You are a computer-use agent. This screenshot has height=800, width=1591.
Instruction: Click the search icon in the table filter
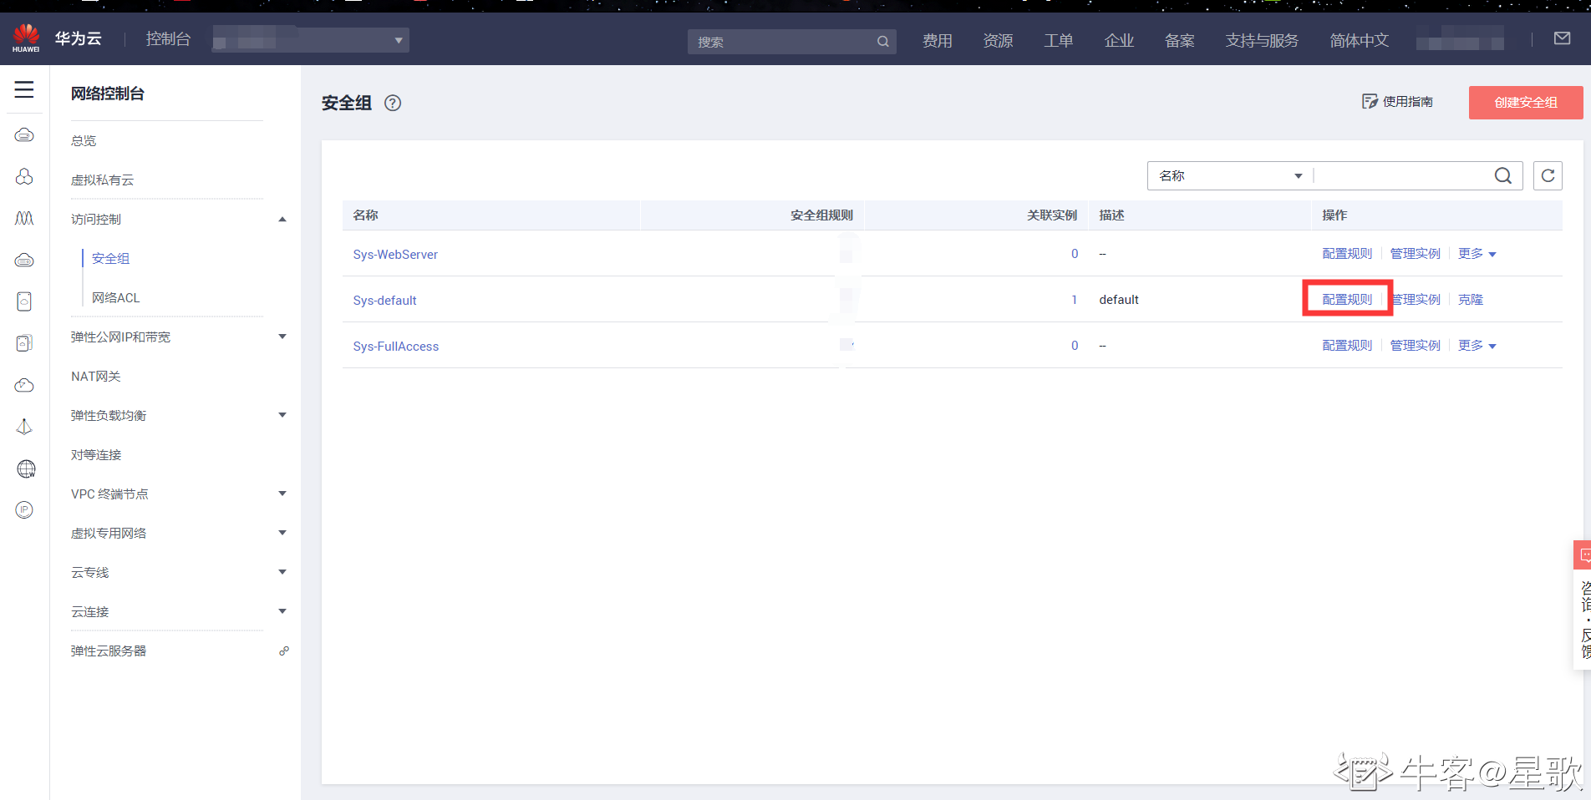[x=1502, y=175]
